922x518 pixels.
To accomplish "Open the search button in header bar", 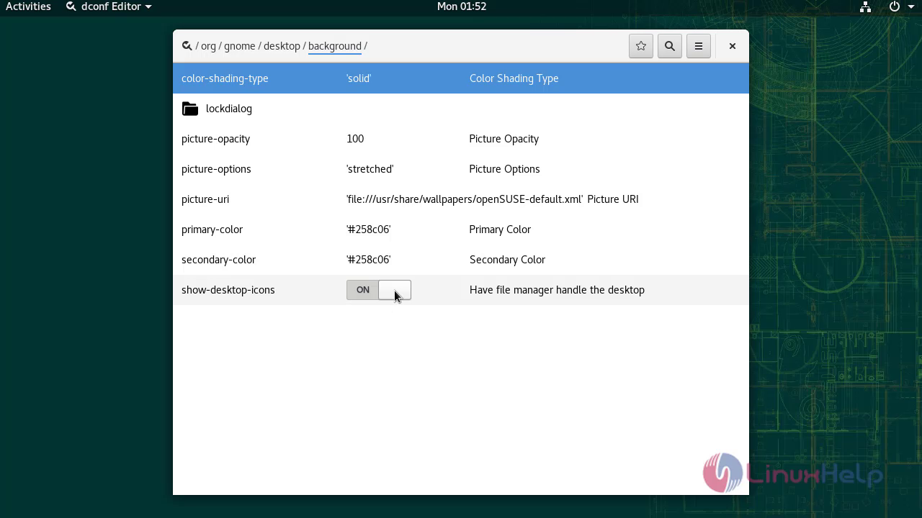I will point(670,46).
